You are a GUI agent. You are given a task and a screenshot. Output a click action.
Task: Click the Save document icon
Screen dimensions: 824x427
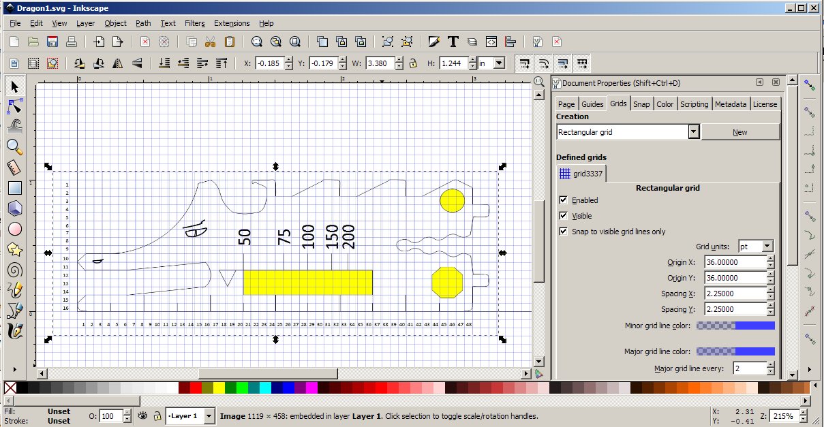tap(52, 42)
